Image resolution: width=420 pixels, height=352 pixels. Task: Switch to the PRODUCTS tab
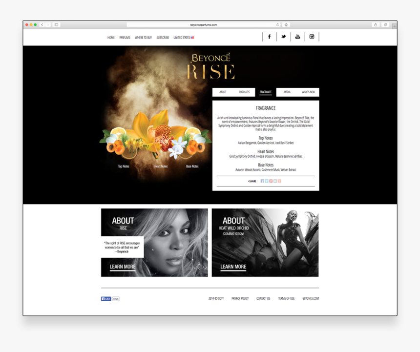(x=244, y=92)
